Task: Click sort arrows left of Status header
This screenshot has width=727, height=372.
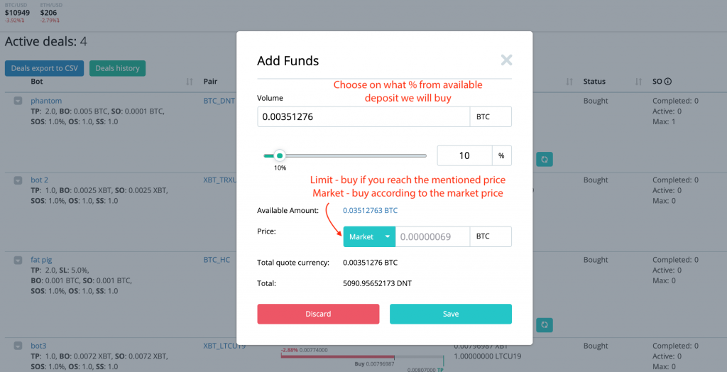Action: coord(569,82)
